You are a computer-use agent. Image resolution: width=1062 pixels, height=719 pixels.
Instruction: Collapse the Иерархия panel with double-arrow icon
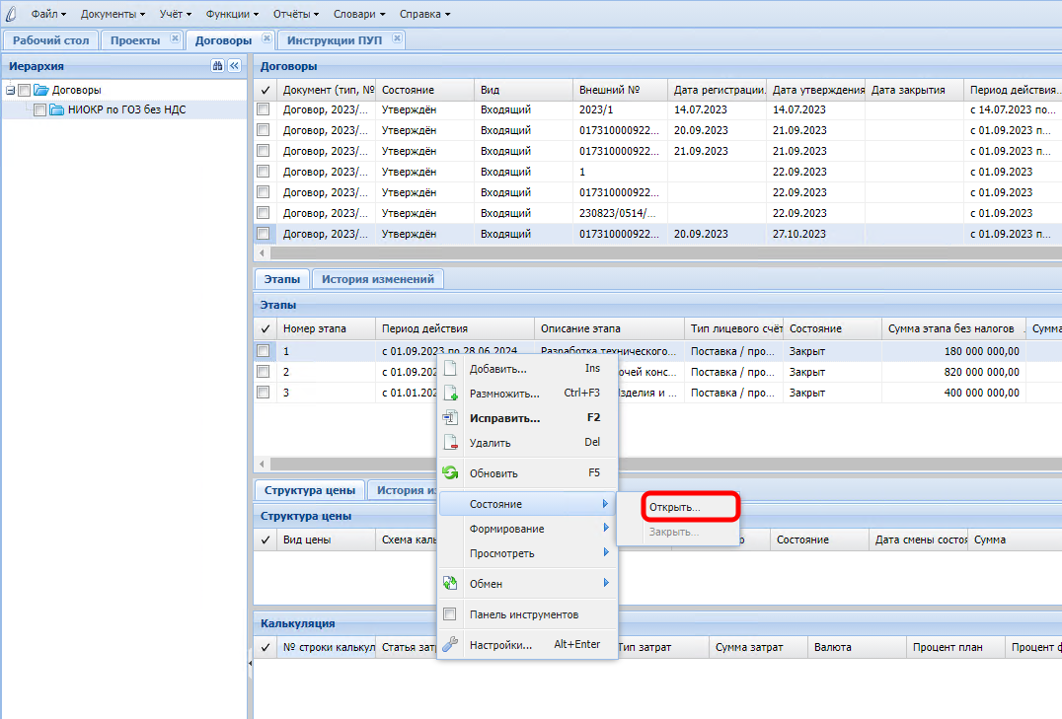click(234, 66)
